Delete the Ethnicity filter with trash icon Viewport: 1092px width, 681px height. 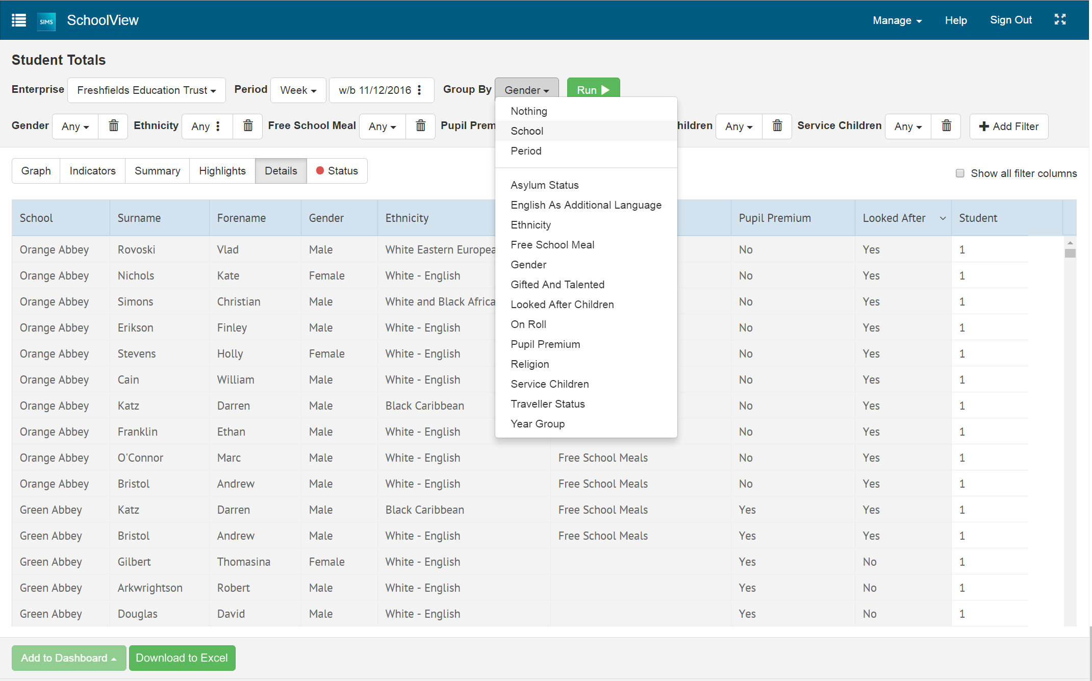[x=248, y=126]
